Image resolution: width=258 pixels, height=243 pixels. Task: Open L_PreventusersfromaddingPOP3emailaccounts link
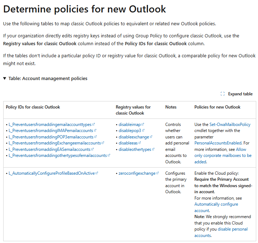pos(51,137)
